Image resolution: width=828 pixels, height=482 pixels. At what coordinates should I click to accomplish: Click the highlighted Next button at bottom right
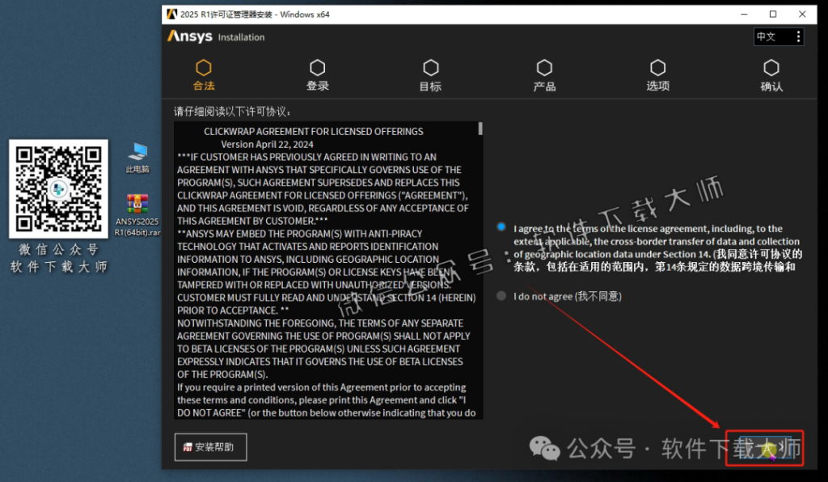tap(765, 448)
